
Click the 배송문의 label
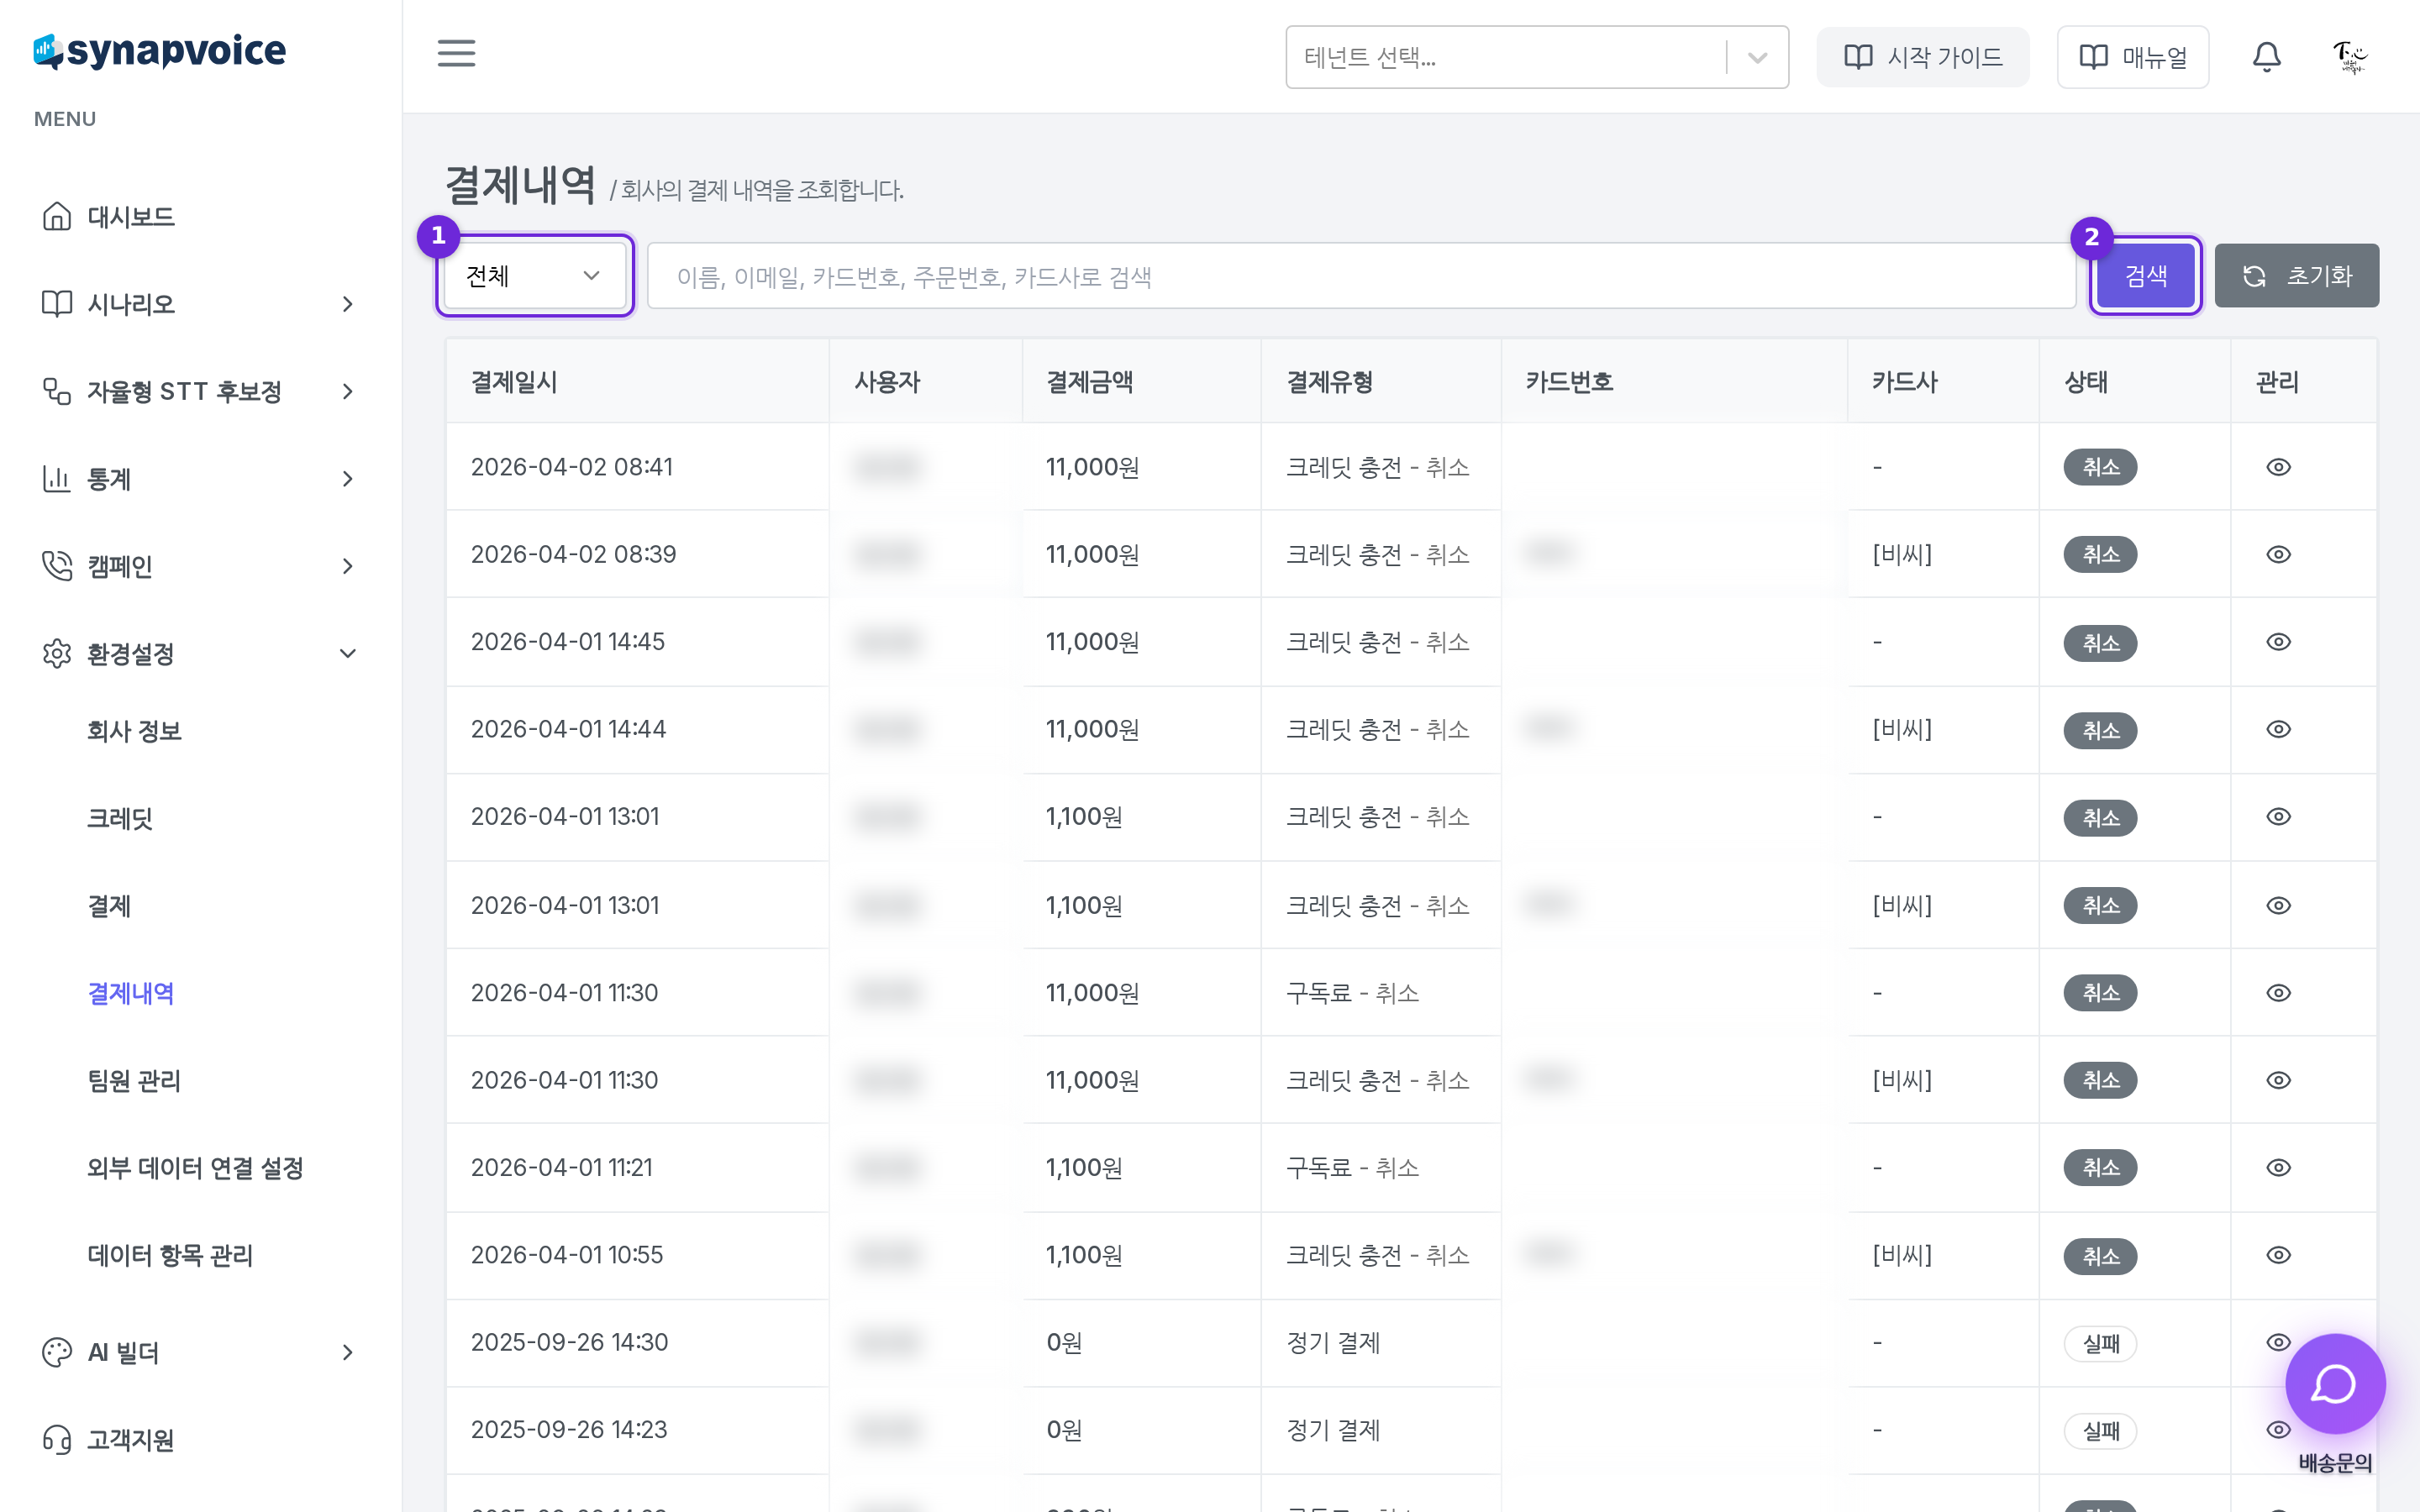pos(2335,1462)
